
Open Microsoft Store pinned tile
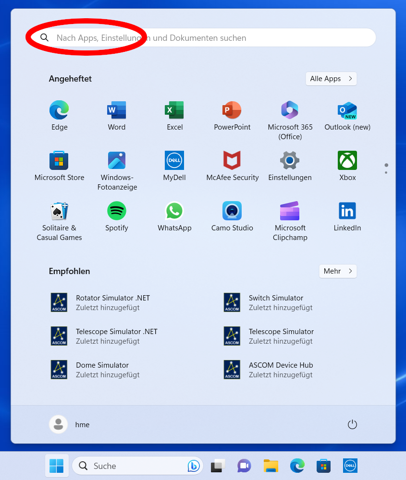[x=59, y=166]
